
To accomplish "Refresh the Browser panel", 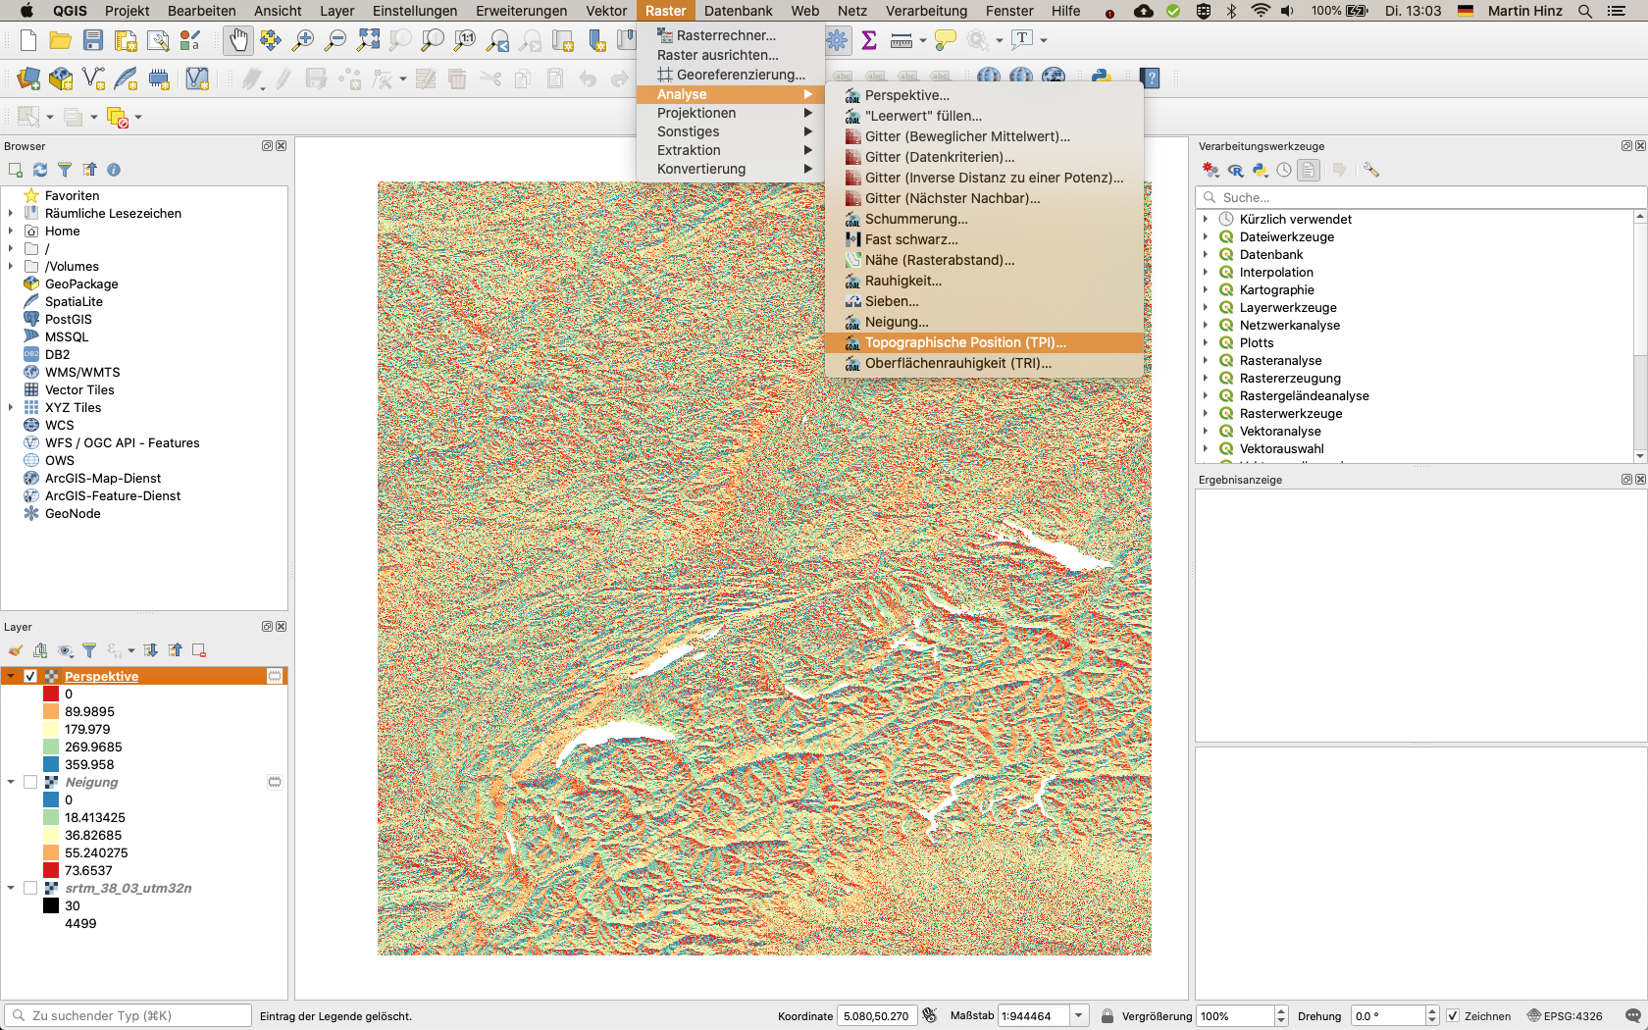I will pos(40,170).
